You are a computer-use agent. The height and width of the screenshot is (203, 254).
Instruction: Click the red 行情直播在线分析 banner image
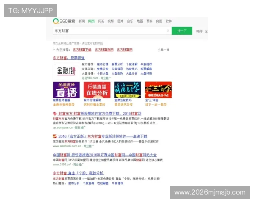[97, 90]
